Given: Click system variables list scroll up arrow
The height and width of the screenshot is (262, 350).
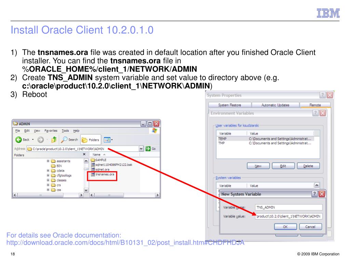Looking at the screenshot, I should (x=317, y=185).
